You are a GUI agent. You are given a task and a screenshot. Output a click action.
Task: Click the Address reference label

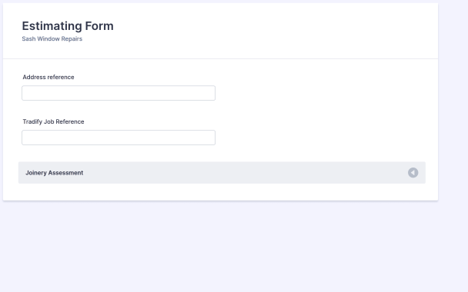[x=48, y=77]
